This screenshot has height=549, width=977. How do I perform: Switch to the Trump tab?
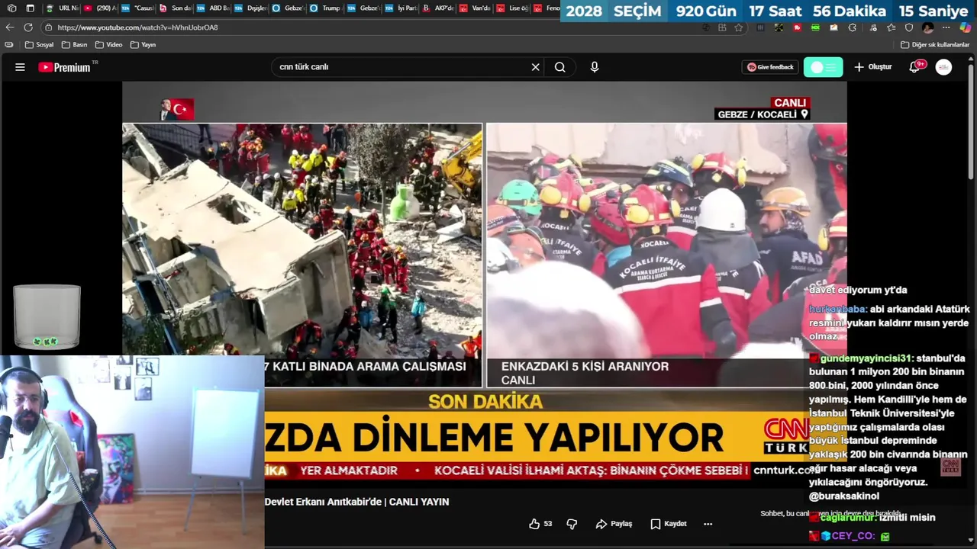coord(325,8)
